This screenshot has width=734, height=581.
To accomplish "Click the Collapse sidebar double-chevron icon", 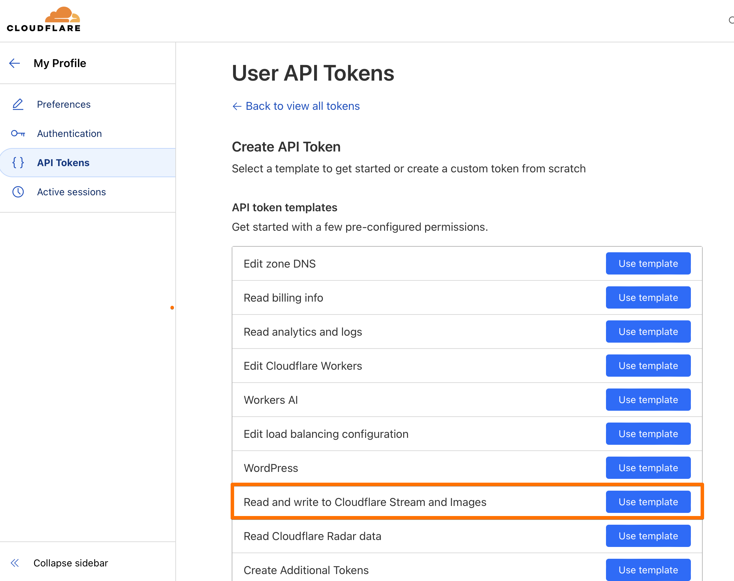I will [15, 563].
